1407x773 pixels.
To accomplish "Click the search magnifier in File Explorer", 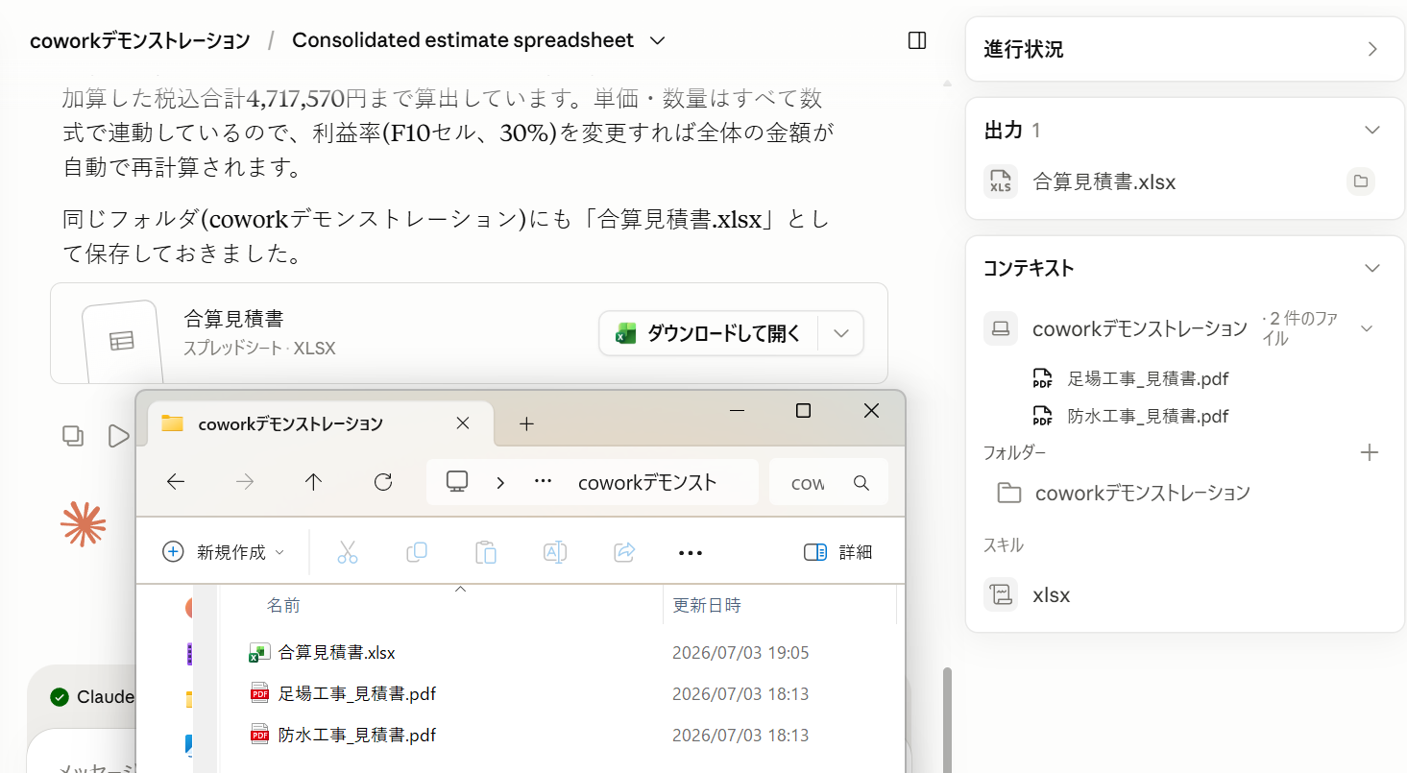I will tap(861, 483).
